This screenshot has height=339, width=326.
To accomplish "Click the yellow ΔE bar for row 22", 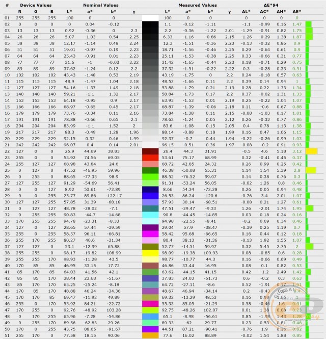I will point(311,151).
